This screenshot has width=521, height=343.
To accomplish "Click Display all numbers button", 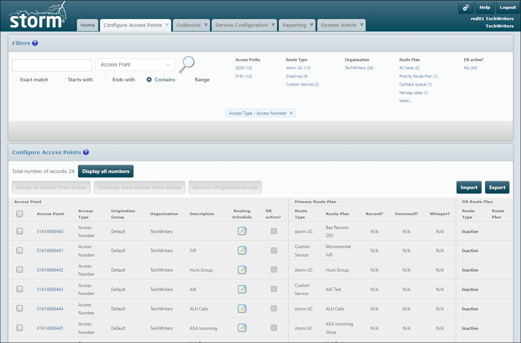I will coord(106,171).
